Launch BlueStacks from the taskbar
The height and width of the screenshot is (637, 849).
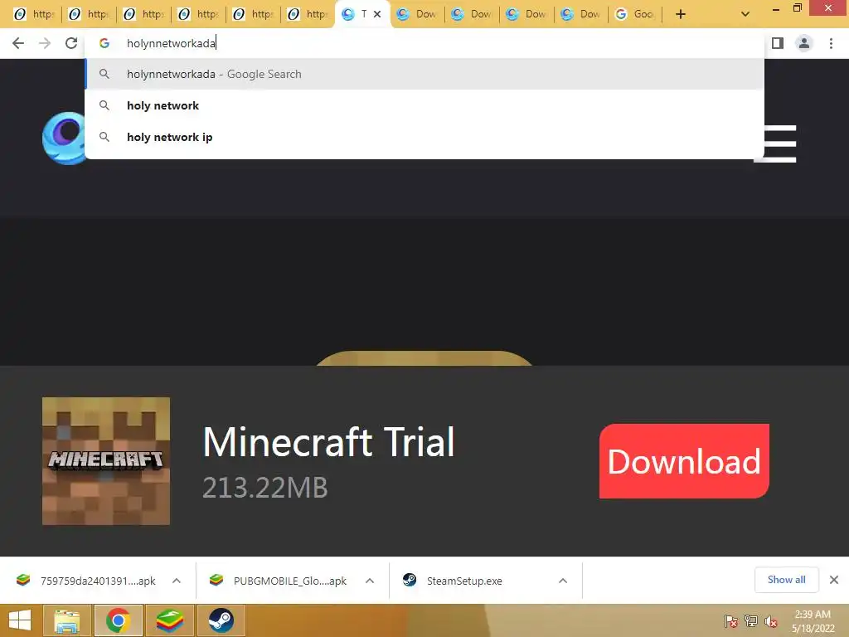coord(170,620)
